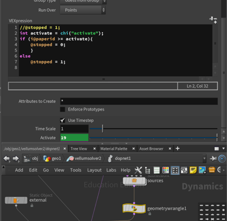Select the sources node
The height and width of the screenshot is (221, 227).
point(134,181)
